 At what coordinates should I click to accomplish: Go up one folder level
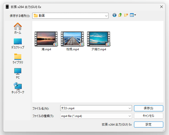[120, 15]
